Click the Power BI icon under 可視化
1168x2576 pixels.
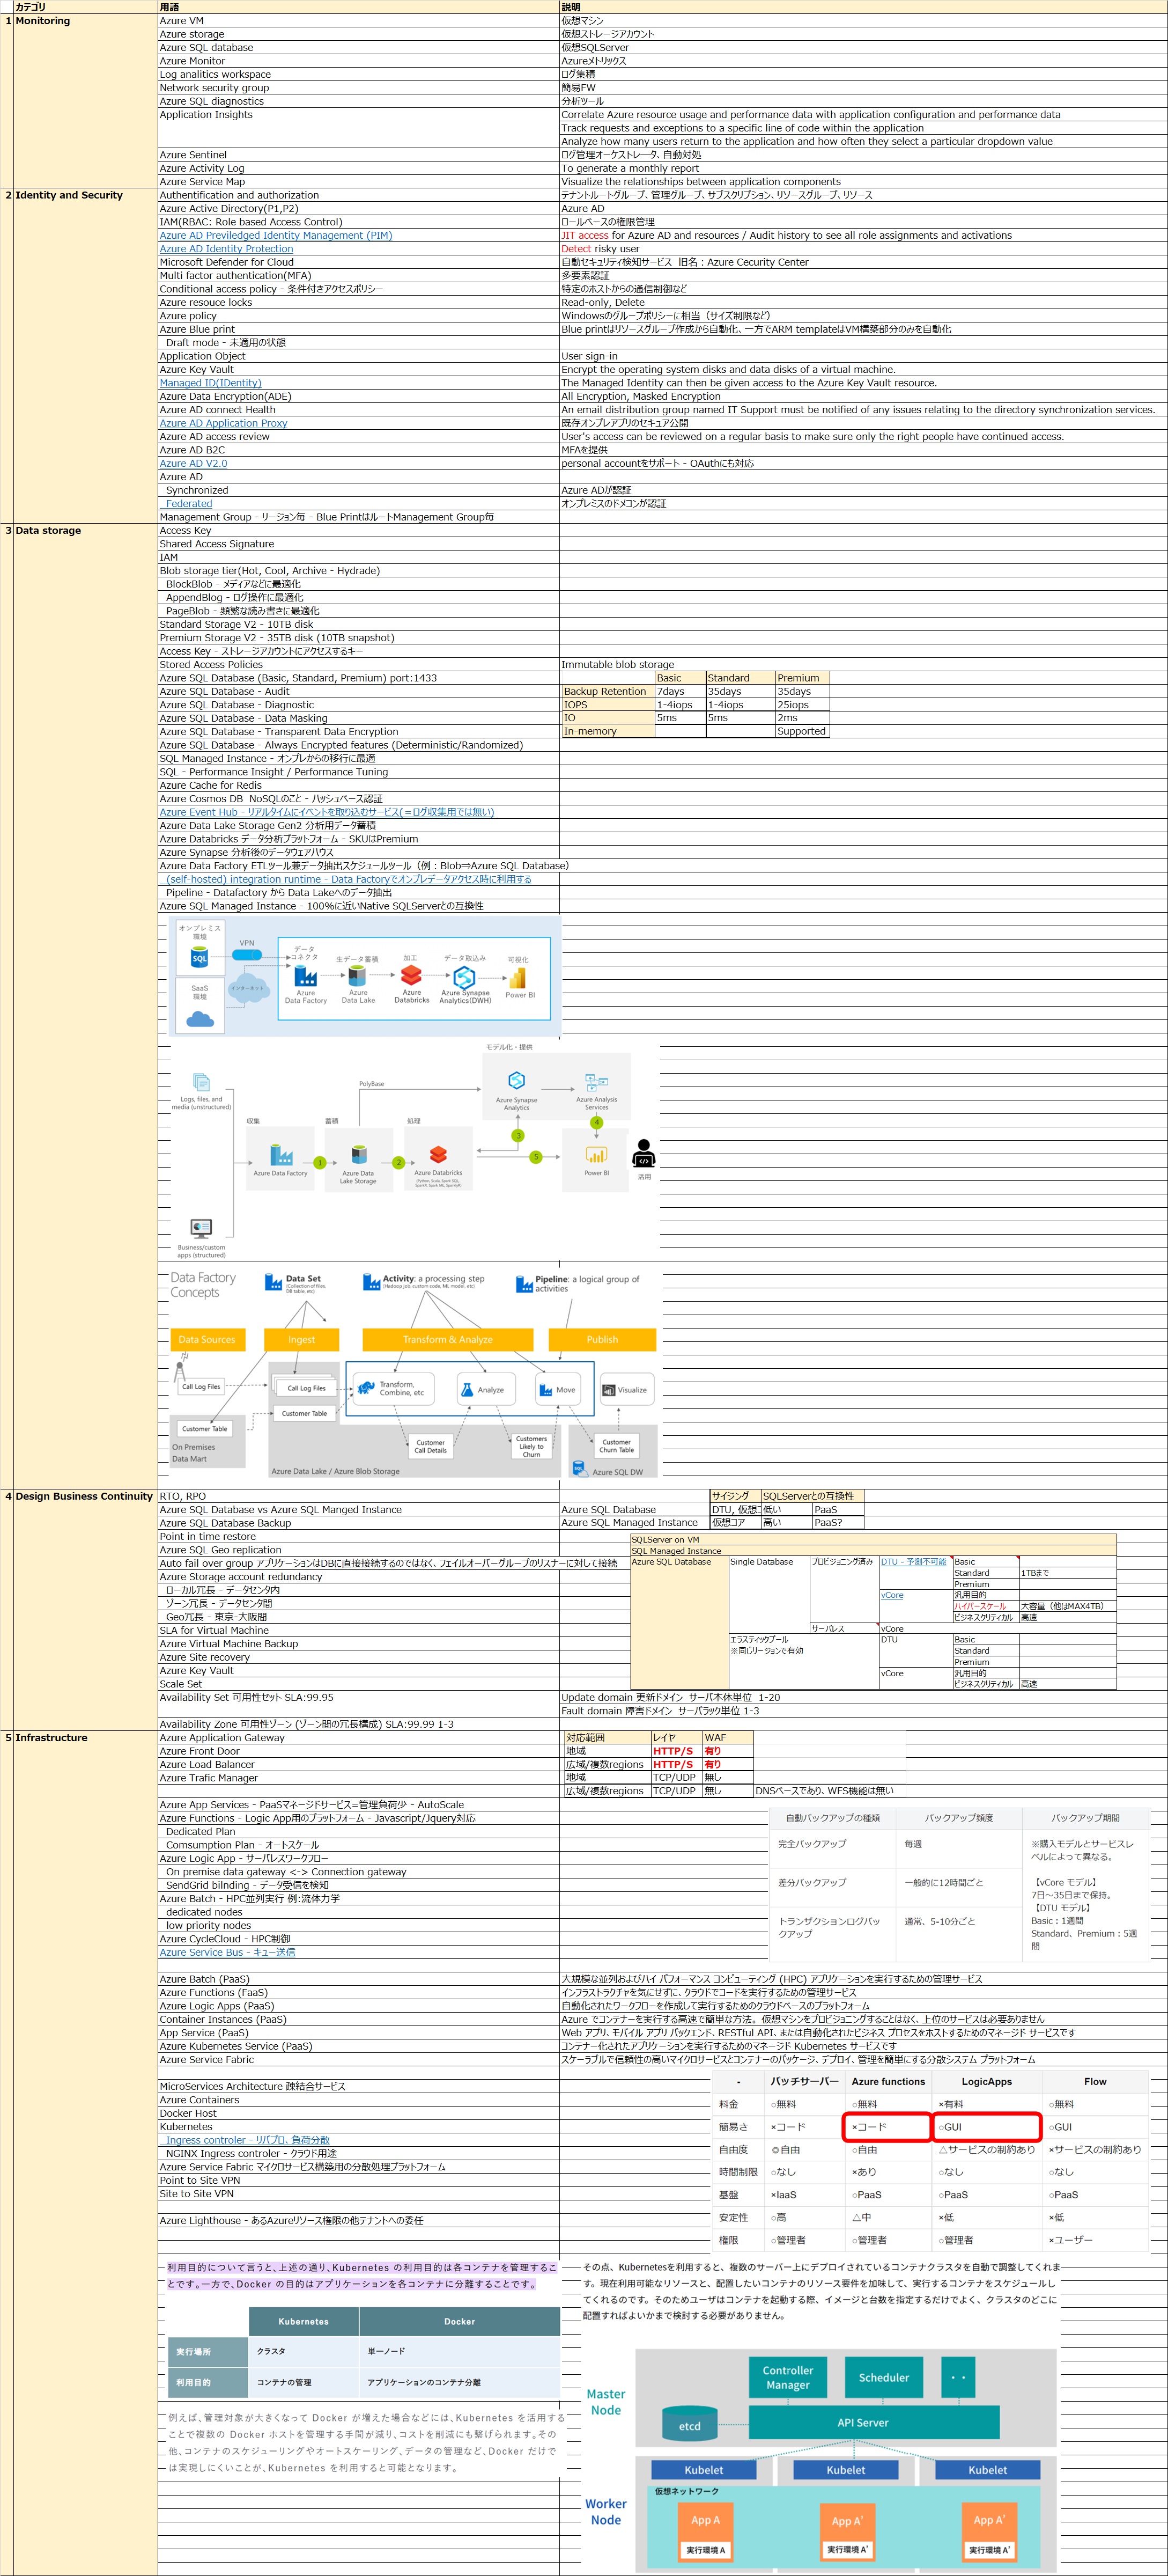tap(518, 978)
